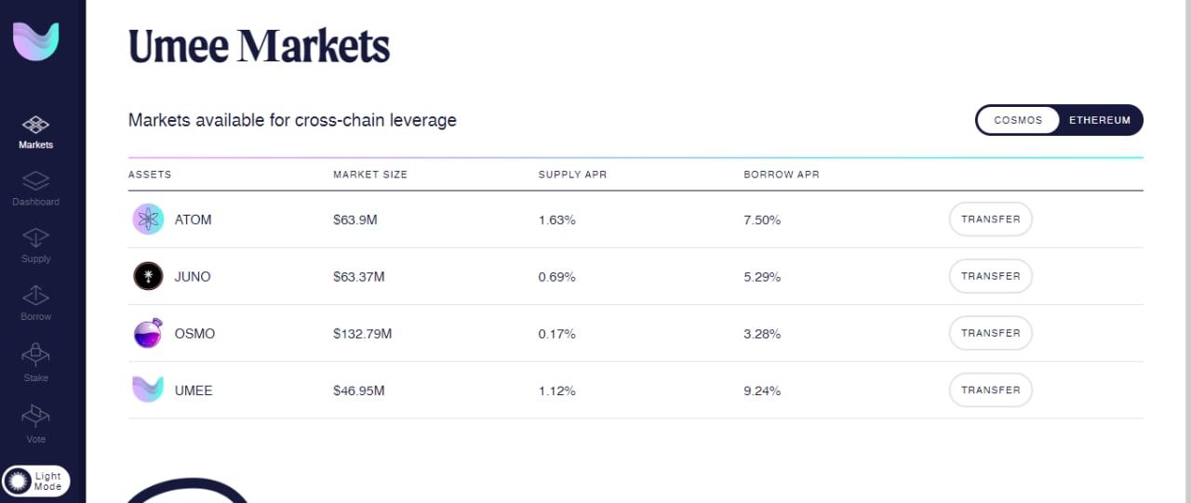Click the OSMO token icon

click(x=148, y=333)
